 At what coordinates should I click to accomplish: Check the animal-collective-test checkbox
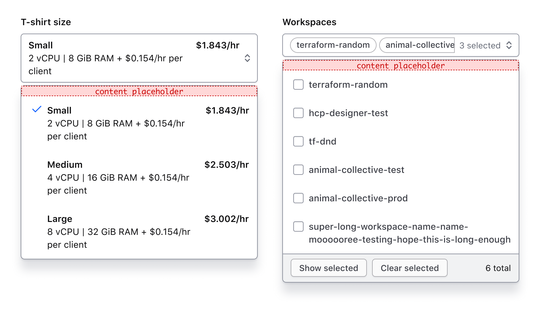(x=298, y=170)
